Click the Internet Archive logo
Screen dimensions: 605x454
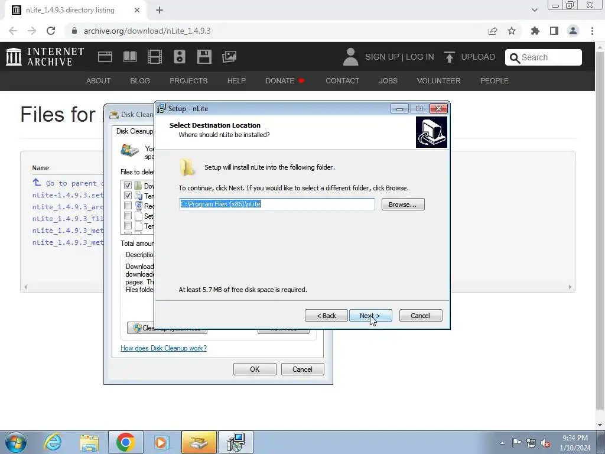point(45,57)
